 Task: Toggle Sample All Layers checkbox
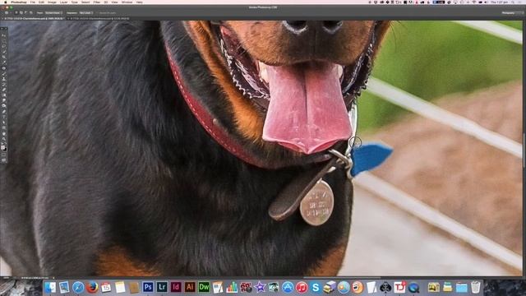coord(108,13)
